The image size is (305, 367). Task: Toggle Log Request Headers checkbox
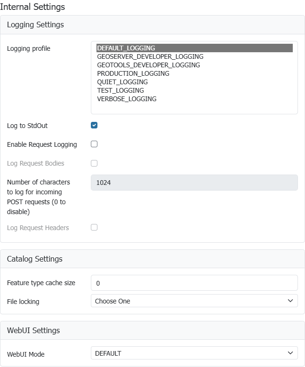click(x=94, y=227)
